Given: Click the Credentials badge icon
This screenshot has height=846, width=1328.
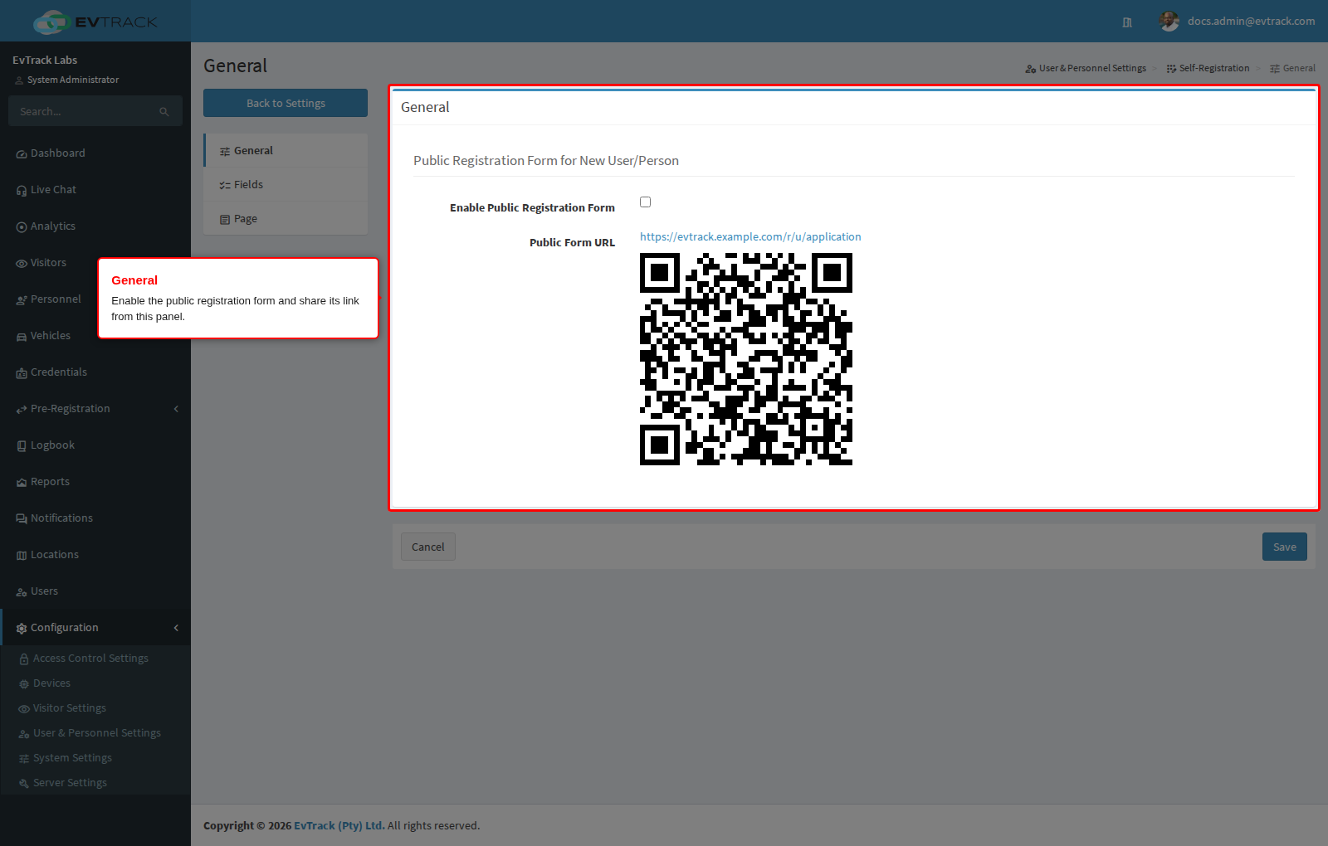Looking at the screenshot, I should [x=22, y=373].
